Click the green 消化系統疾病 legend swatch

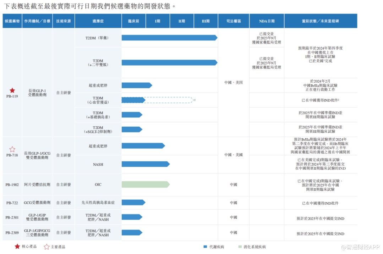[240, 247]
